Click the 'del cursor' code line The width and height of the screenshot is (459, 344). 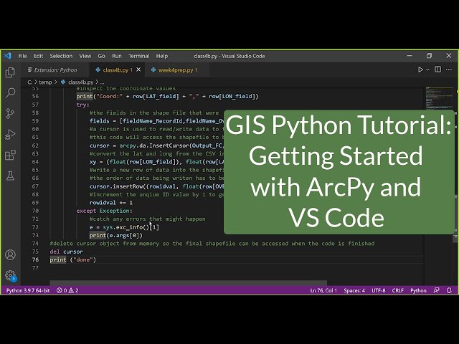point(67,252)
